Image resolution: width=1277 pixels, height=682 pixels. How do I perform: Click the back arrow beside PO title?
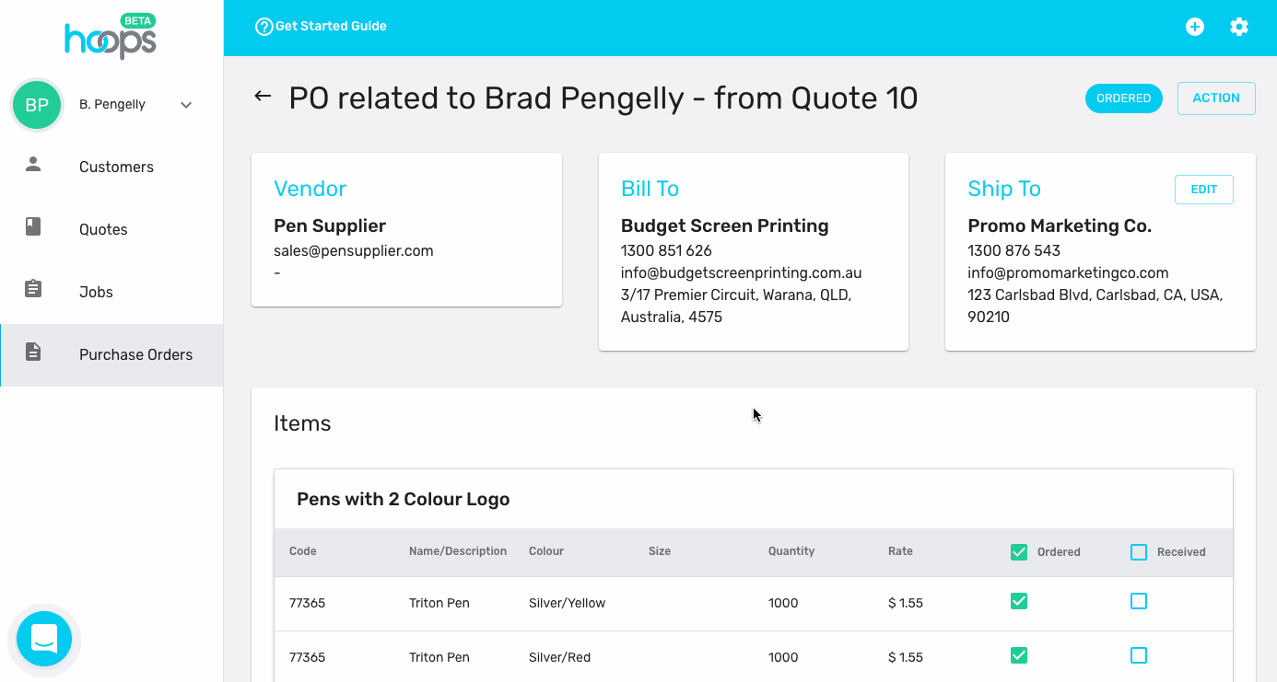click(x=263, y=97)
